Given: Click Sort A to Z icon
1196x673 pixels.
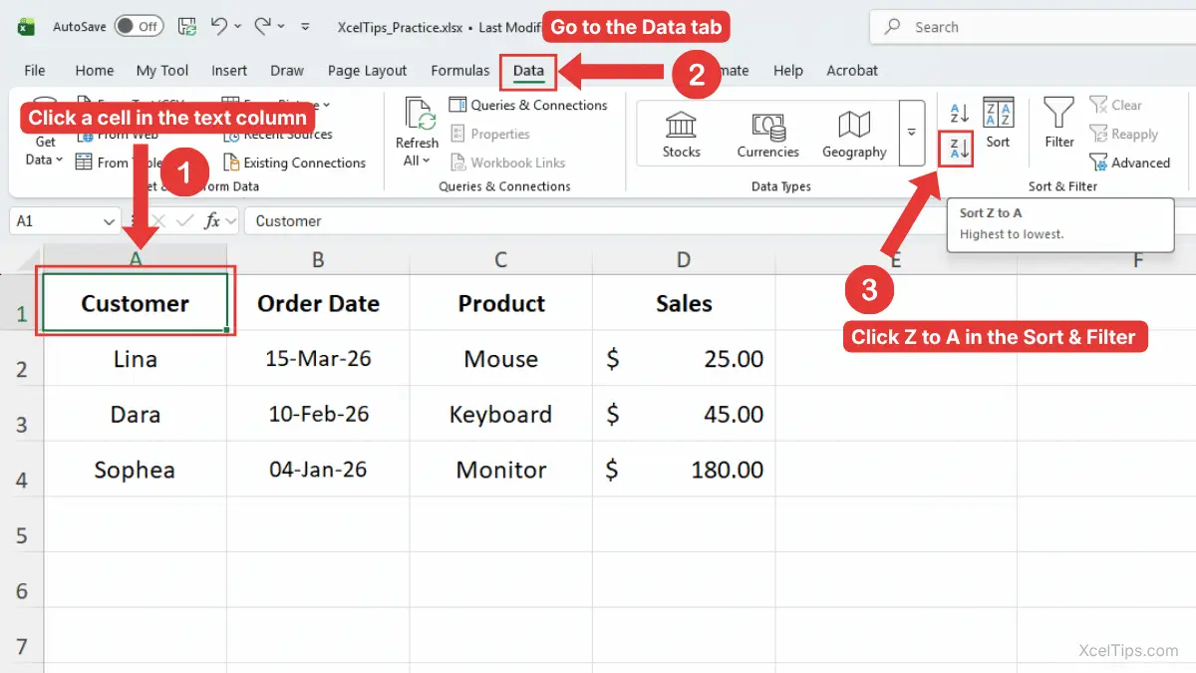Looking at the screenshot, I should click(x=959, y=112).
